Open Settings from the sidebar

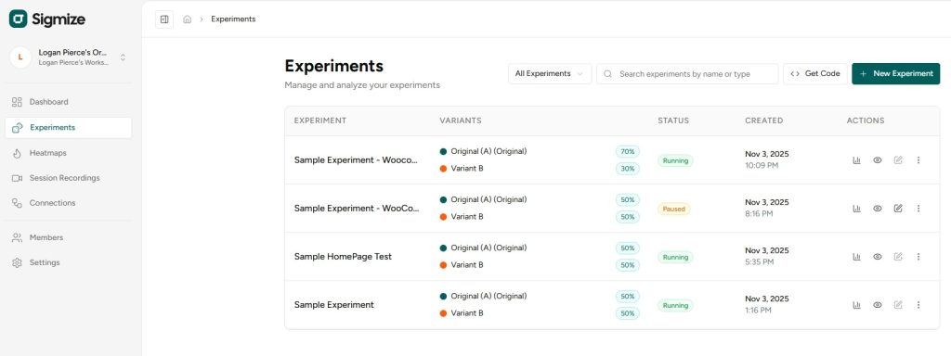(69, 262)
